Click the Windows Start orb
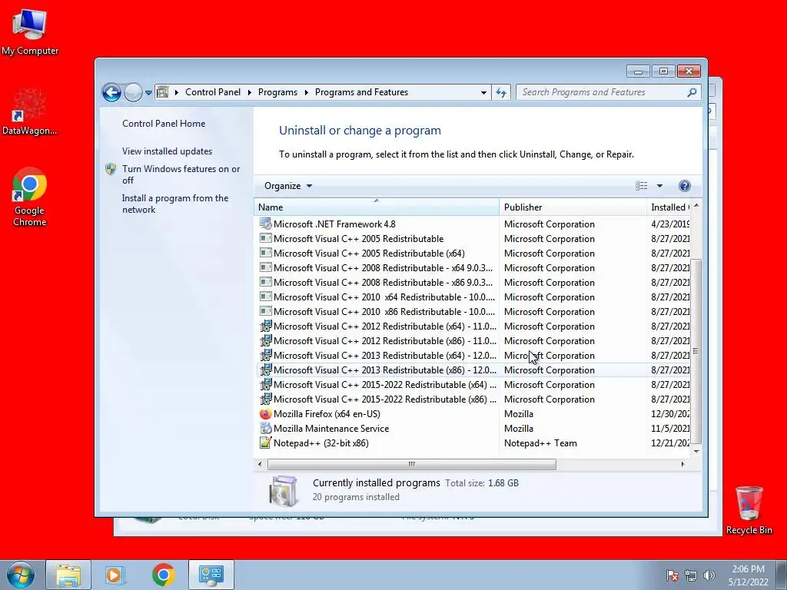This screenshot has height=590, width=787. pyautogui.click(x=21, y=575)
